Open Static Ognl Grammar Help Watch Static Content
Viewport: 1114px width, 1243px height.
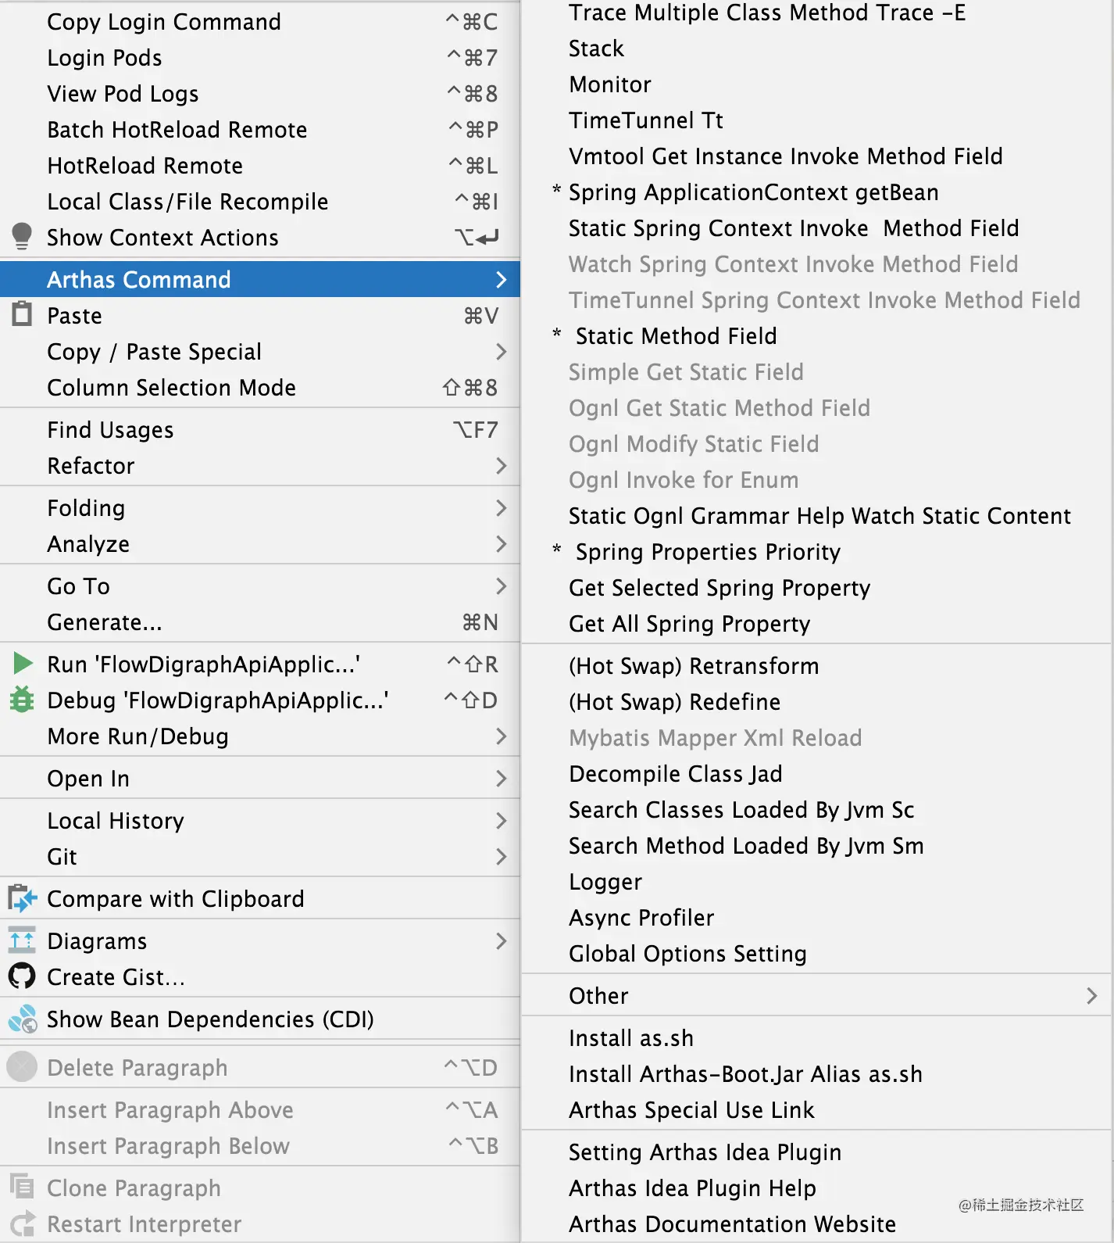pyautogui.click(x=816, y=516)
